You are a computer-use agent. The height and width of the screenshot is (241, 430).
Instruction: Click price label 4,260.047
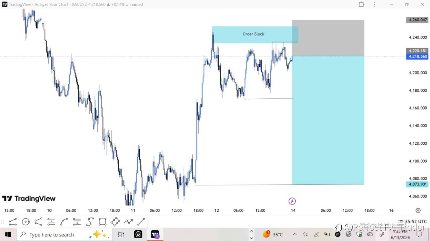pos(417,20)
